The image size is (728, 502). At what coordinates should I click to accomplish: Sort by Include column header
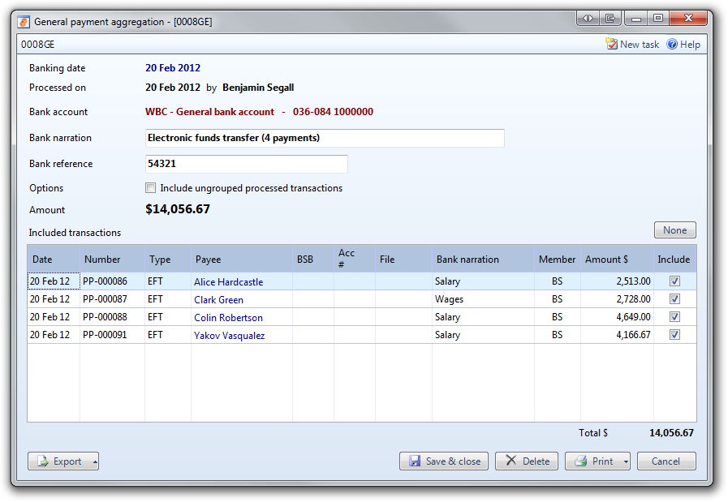(x=674, y=260)
